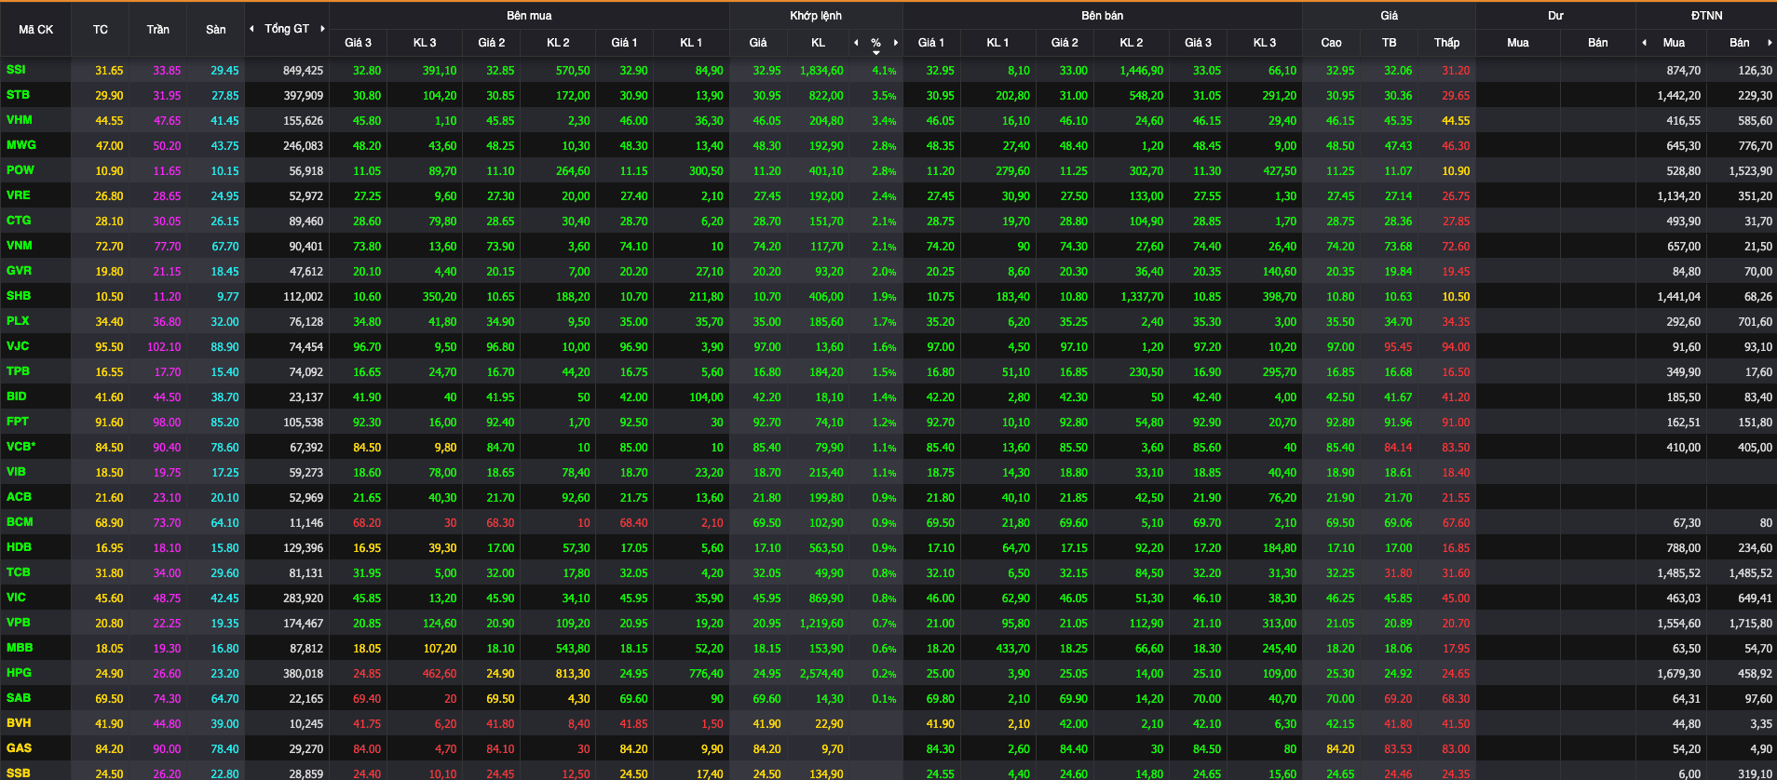Click the right arrow after Tổng GT
The image size is (1777, 780).
tap(322, 29)
